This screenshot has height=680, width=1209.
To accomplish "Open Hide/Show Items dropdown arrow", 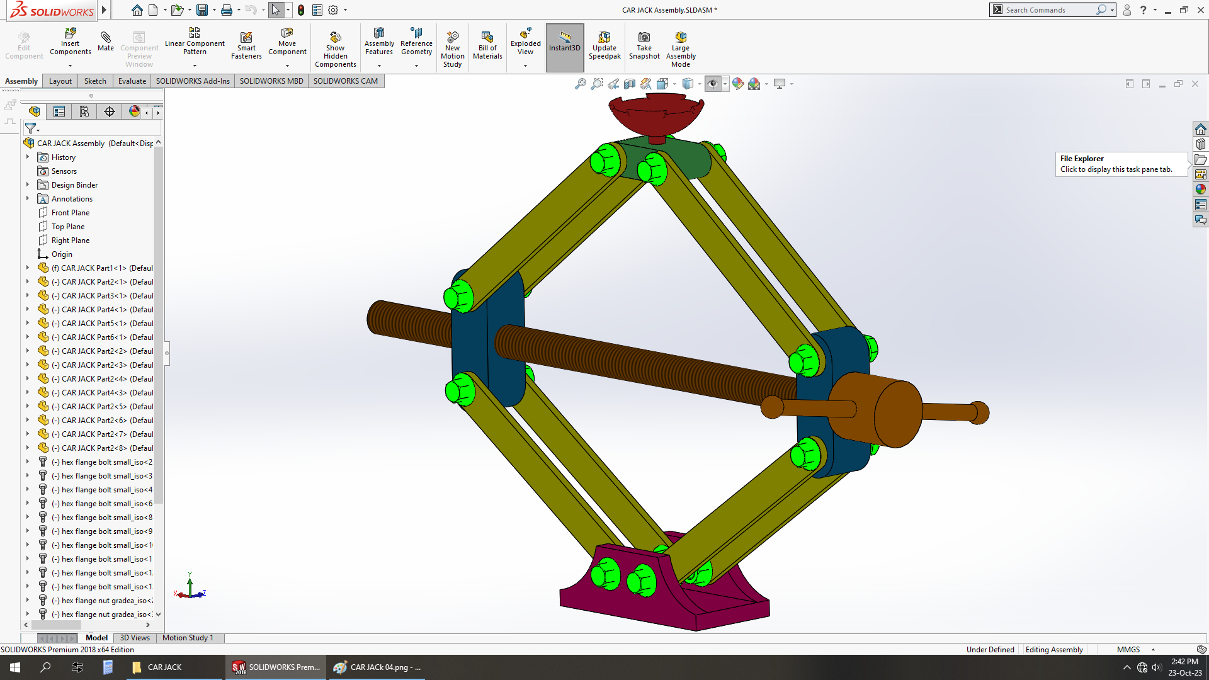I will (725, 84).
